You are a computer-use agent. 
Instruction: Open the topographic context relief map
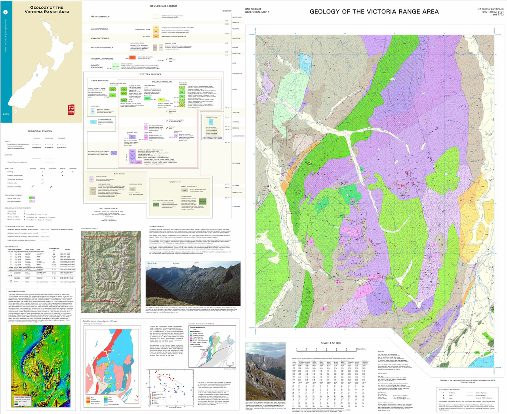(x=111, y=271)
